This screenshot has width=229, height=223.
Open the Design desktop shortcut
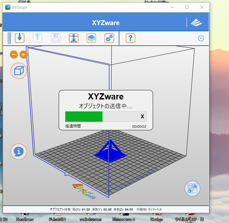click(x=157, y=217)
